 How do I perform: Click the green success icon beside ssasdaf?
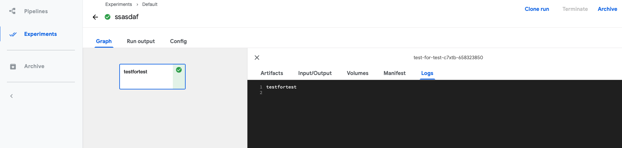coord(107,17)
